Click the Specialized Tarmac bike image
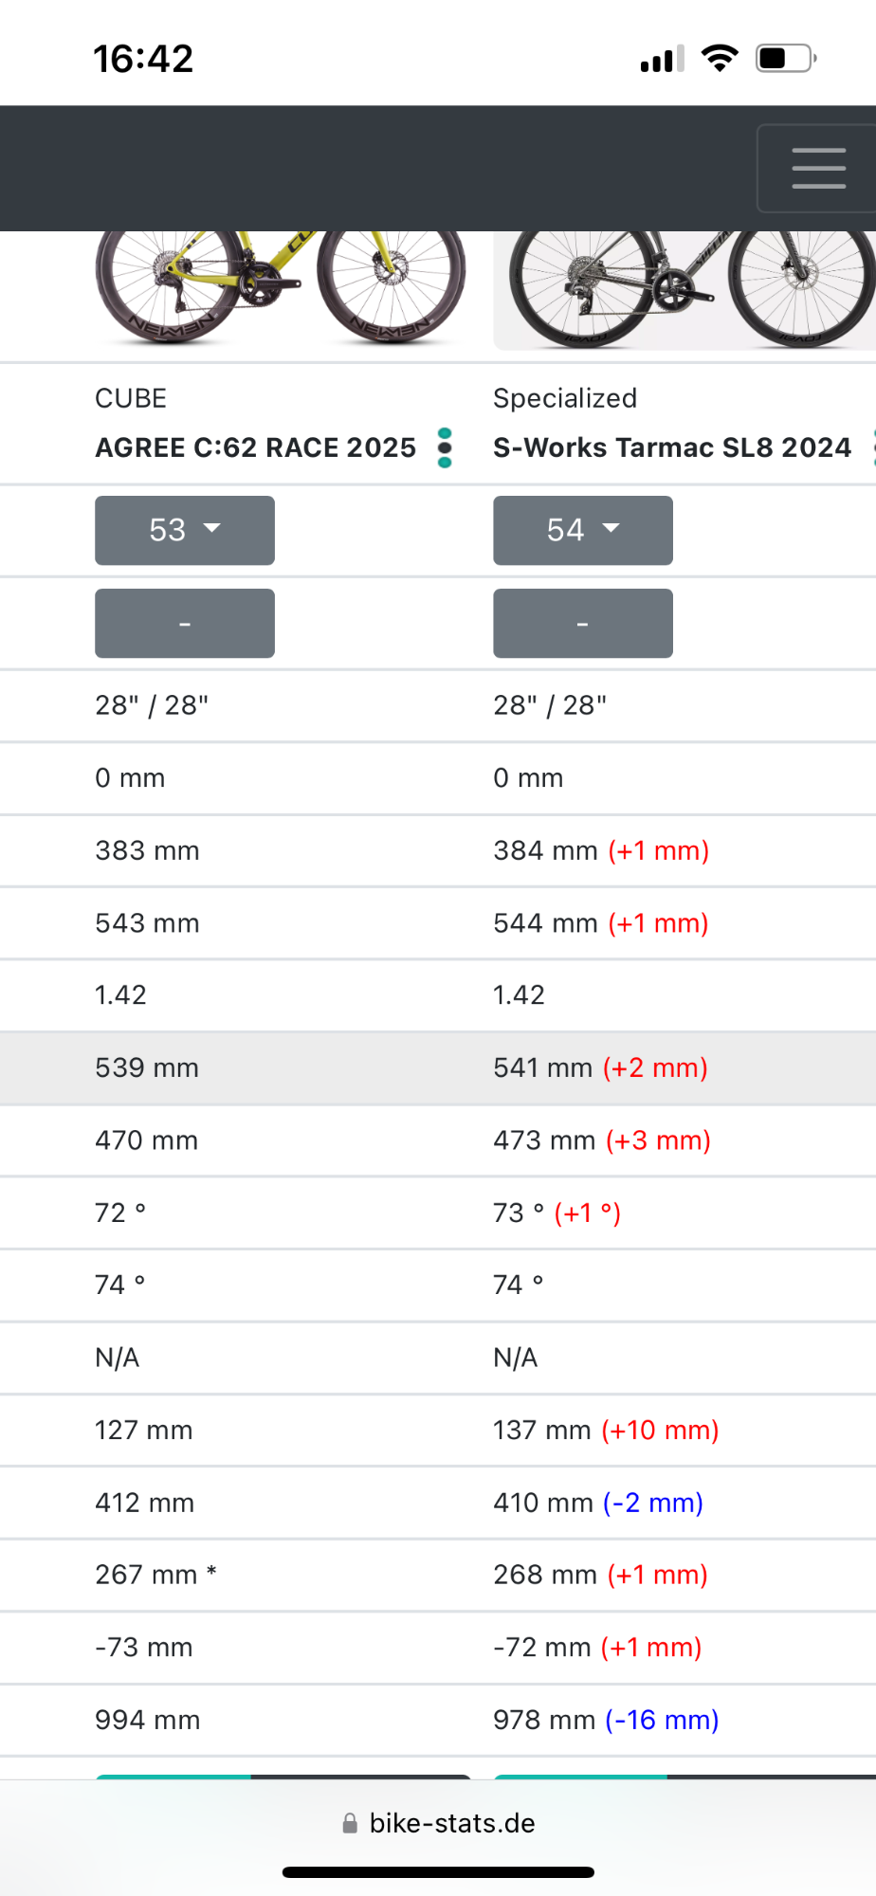This screenshot has height=1896, width=876. (684, 290)
